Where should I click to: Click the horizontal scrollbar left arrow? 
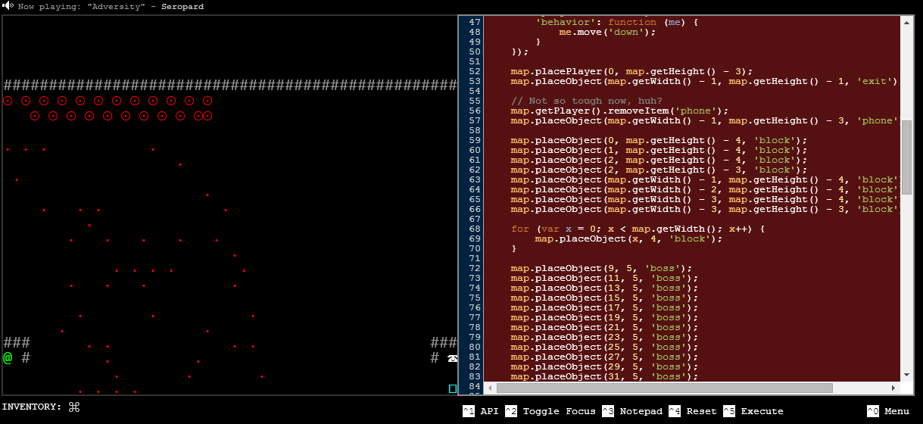pyautogui.click(x=491, y=388)
